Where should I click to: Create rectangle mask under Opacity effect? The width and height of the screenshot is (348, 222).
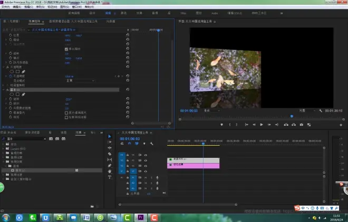pos(17,72)
